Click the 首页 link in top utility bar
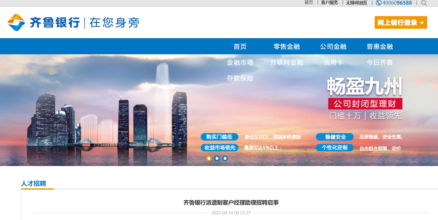 (309, 3)
